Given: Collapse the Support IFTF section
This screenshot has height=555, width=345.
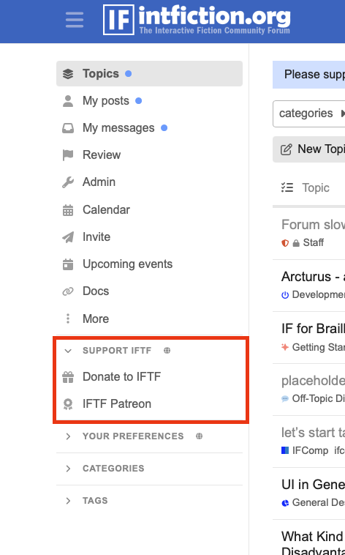Looking at the screenshot, I should click(68, 351).
